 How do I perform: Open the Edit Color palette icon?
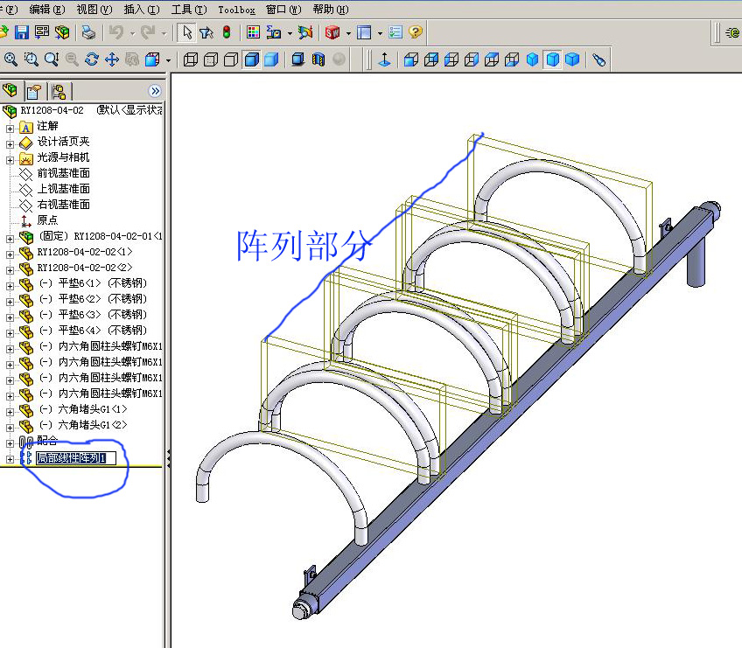pyautogui.click(x=254, y=32)
